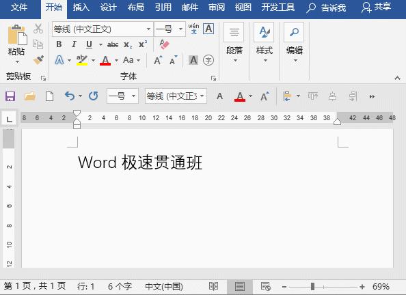Viewport: 406px width, 295px height.
Task: Click the Clear Formatting eraser icon
Action: coord(164,44)
